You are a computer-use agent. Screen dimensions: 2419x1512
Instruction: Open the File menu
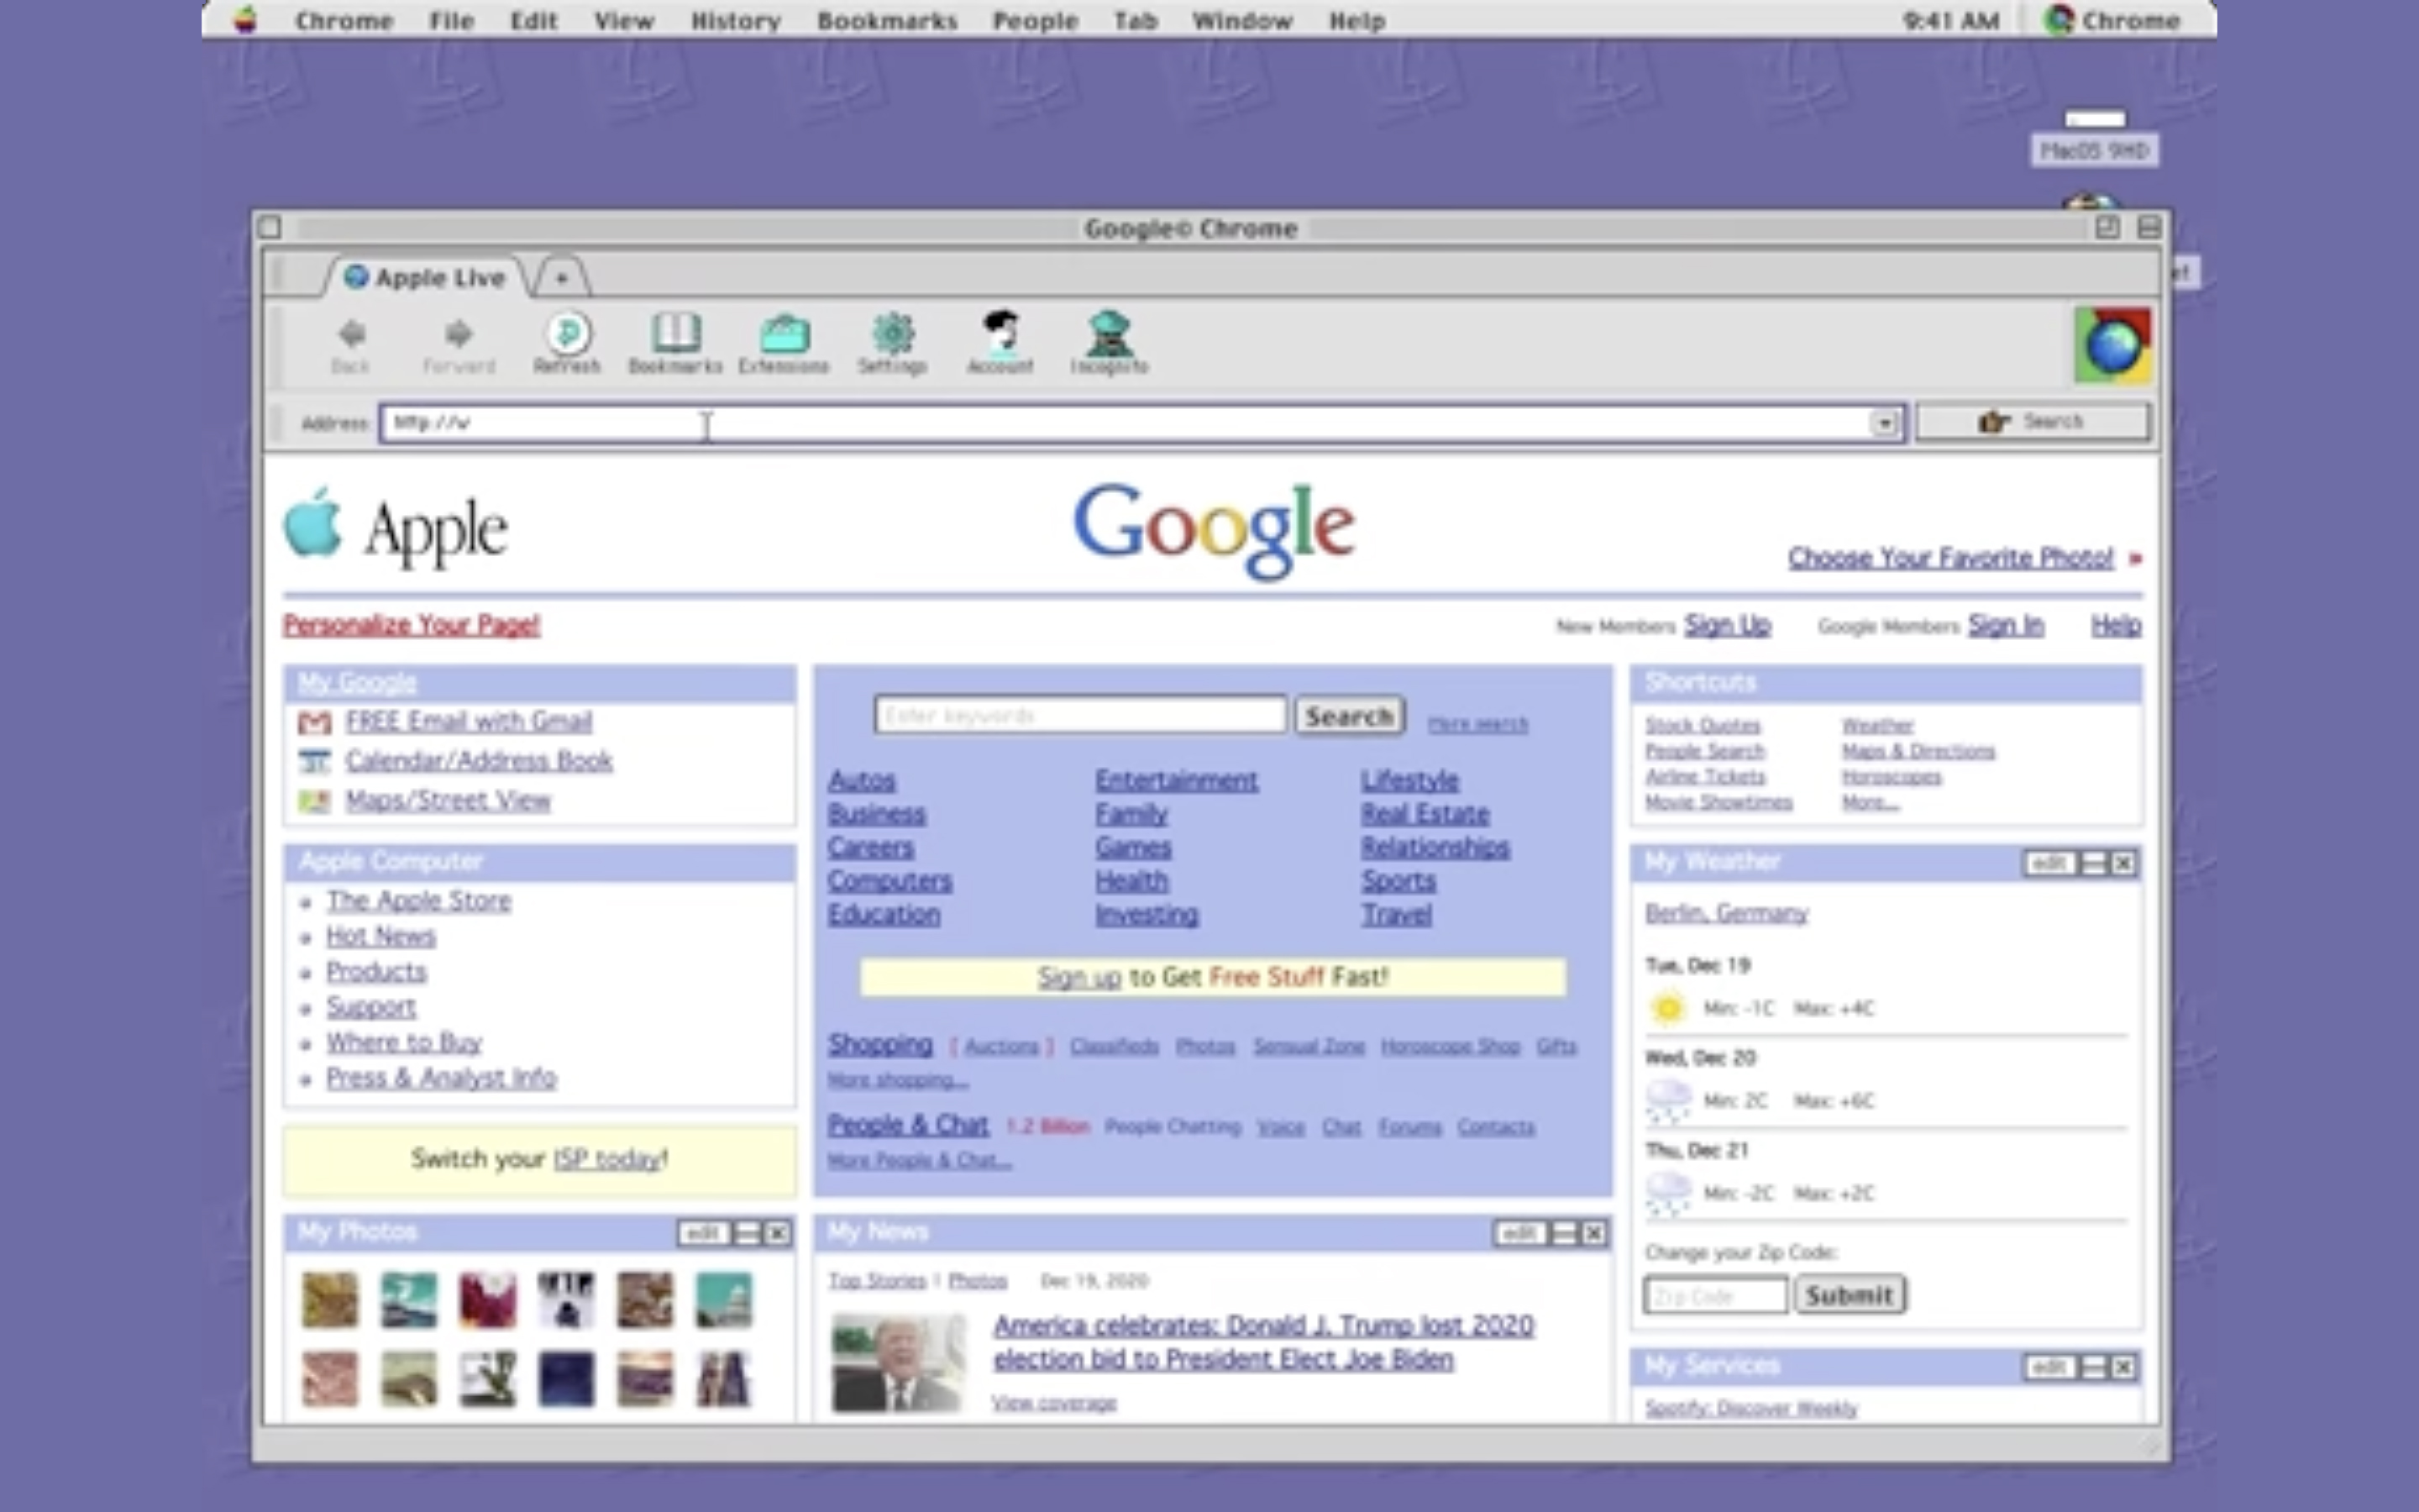[x=452, y=20]
